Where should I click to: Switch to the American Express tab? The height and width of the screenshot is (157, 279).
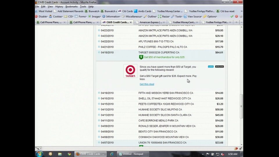150,22
